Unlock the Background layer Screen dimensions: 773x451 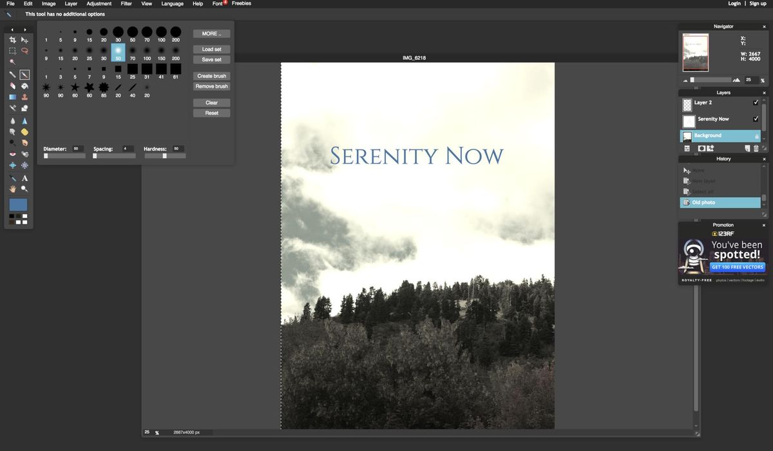757,136
